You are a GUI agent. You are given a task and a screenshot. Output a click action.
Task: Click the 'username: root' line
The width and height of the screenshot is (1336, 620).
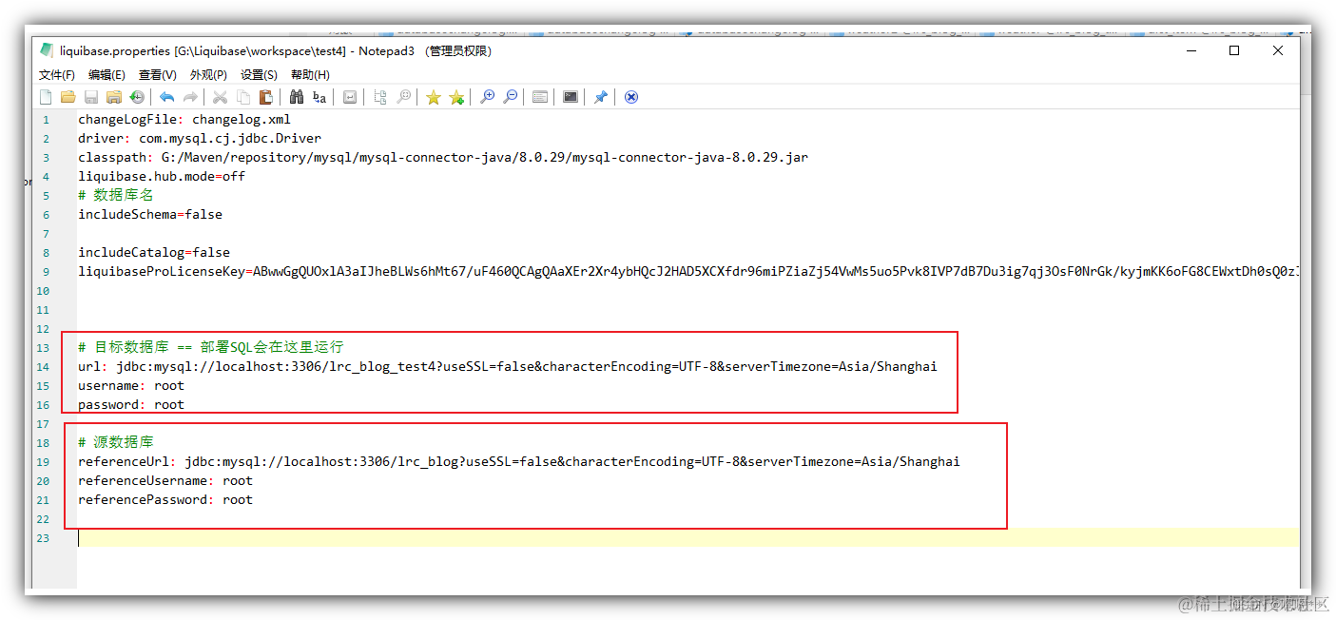131,386
